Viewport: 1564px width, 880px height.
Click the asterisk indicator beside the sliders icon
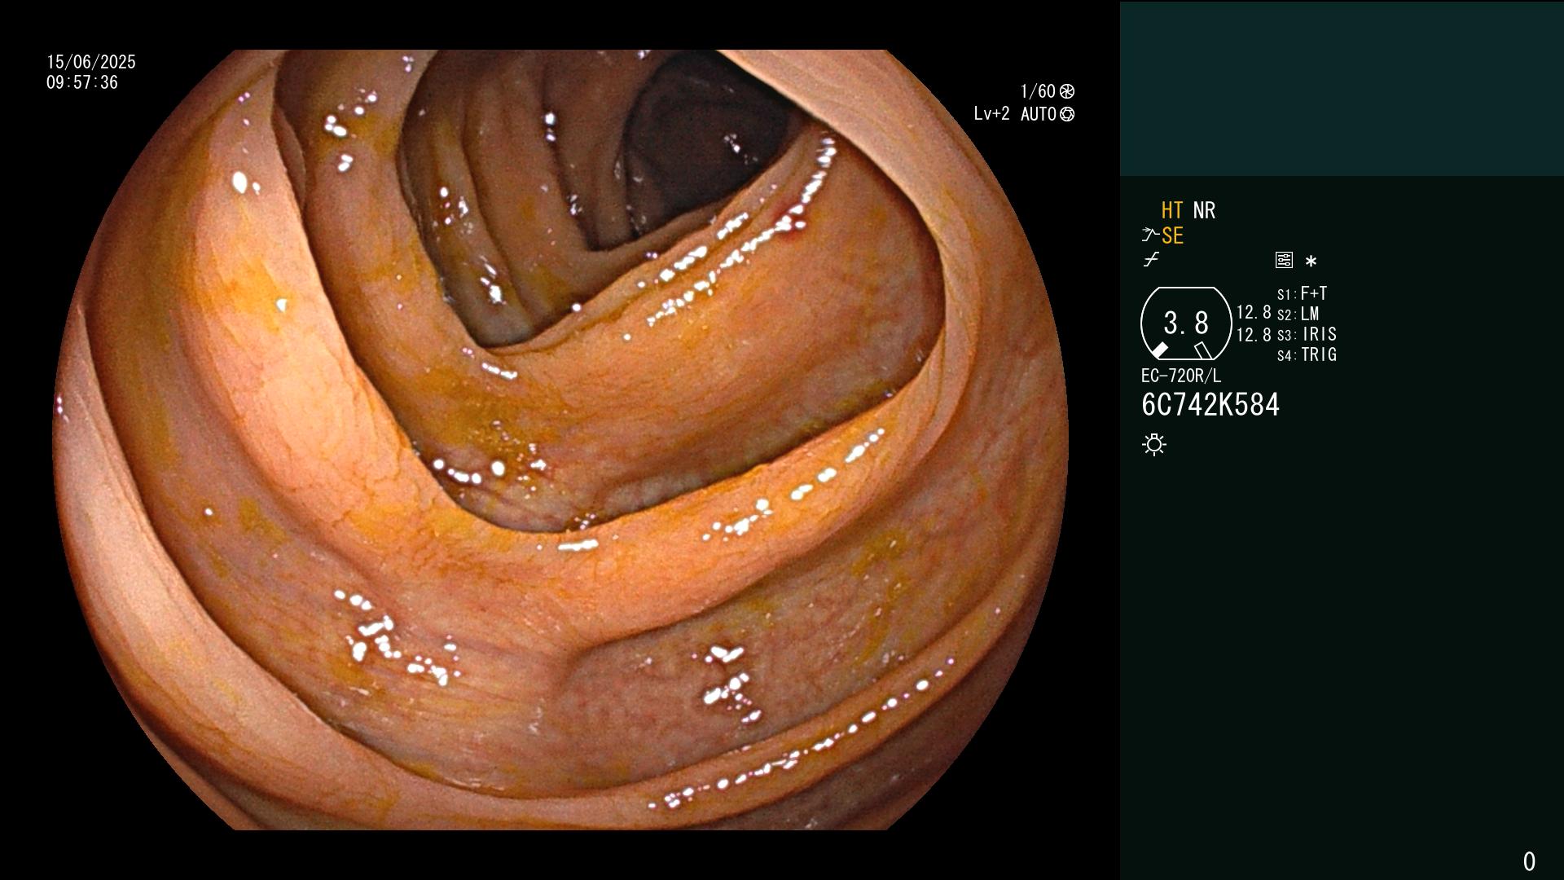[1311, 261]
